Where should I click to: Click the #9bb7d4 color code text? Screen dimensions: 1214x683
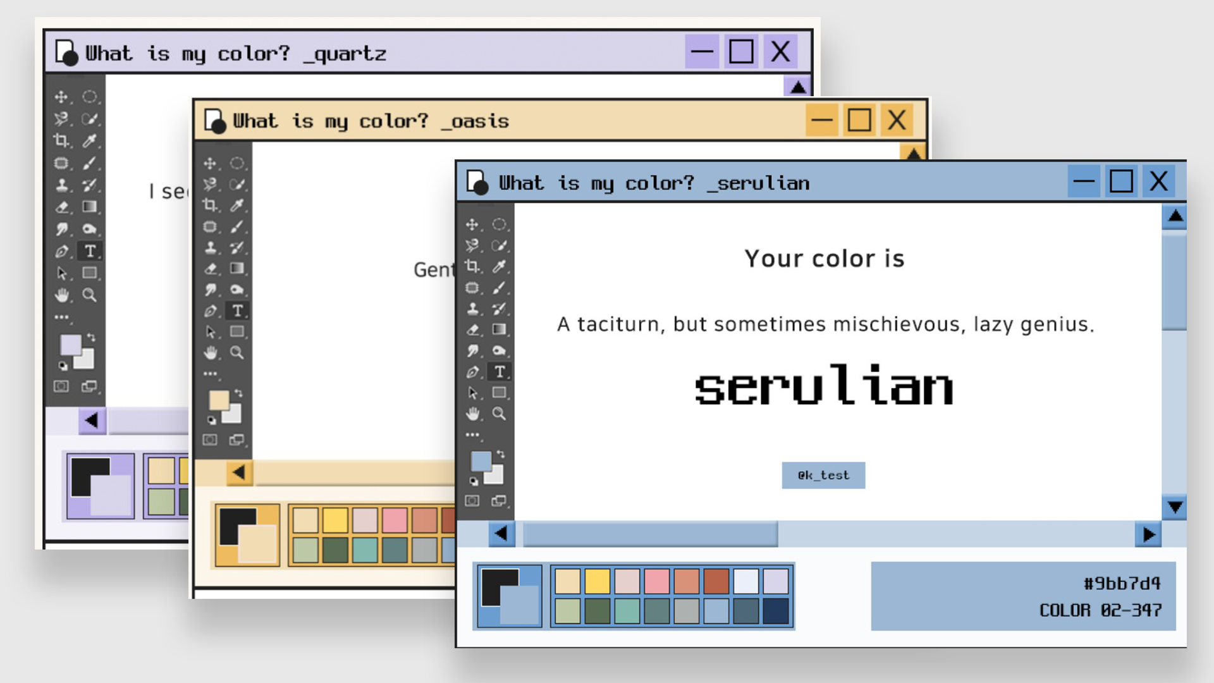coord(1122,583)
